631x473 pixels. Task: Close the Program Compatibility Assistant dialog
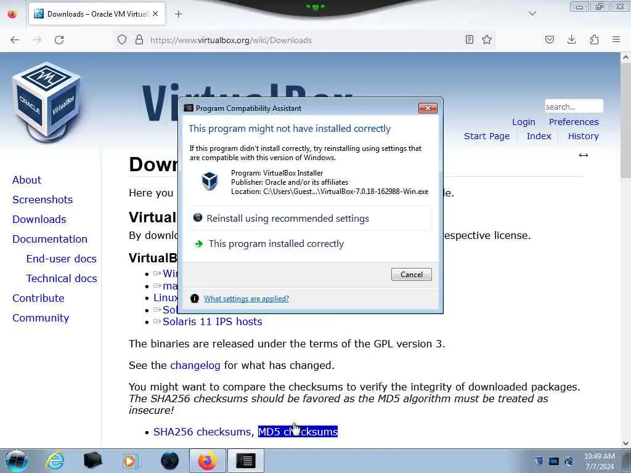(x=428, y=108)
